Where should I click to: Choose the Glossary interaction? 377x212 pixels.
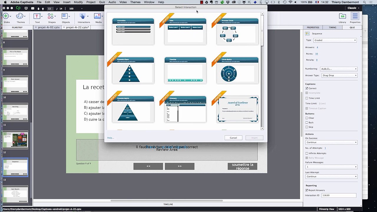[x=185, y=109]
